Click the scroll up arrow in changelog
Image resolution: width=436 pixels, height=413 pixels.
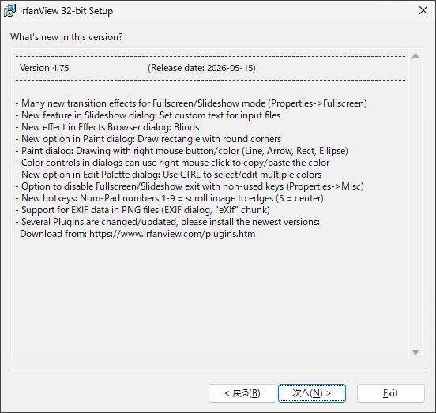click(x=415, y=56)
